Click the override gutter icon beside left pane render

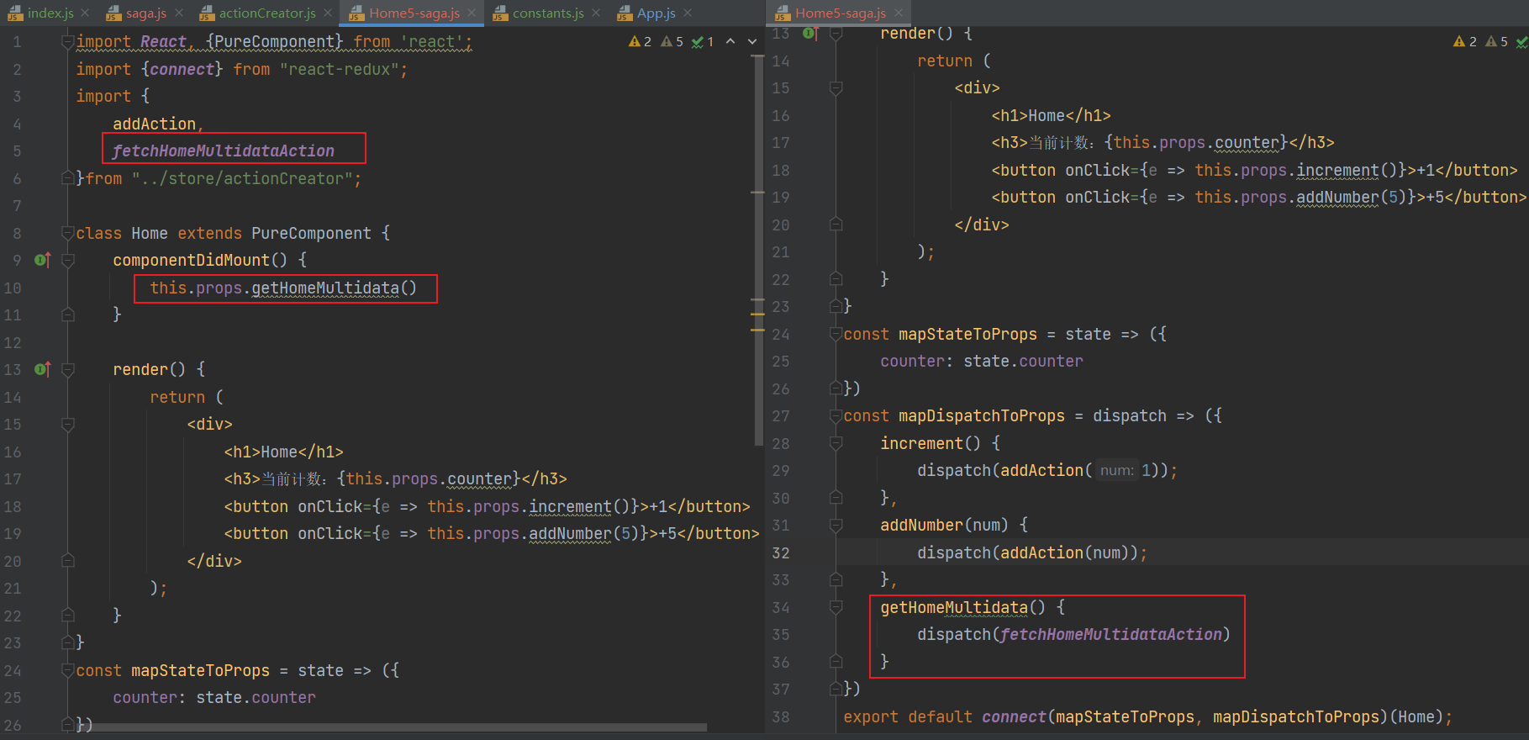(x=43, y=369)
